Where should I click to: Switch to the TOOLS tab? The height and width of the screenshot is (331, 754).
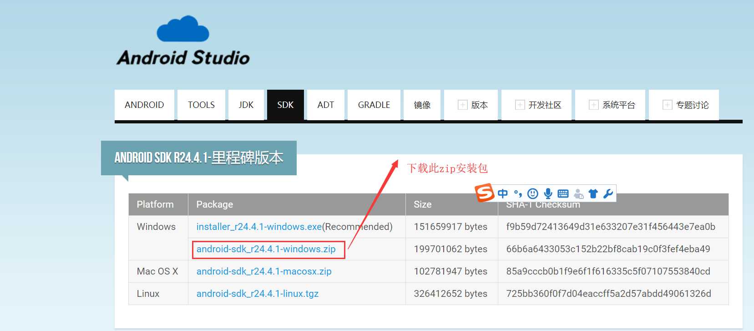[x=201, y=105]
